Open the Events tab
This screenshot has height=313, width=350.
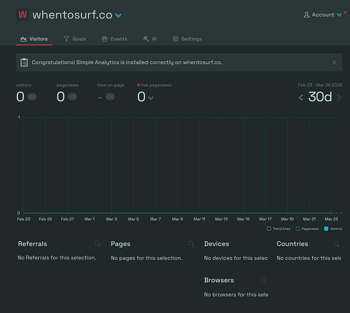[114, 39]
